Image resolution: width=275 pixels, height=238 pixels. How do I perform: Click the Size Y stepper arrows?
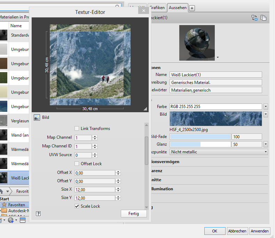coord(118,198)
